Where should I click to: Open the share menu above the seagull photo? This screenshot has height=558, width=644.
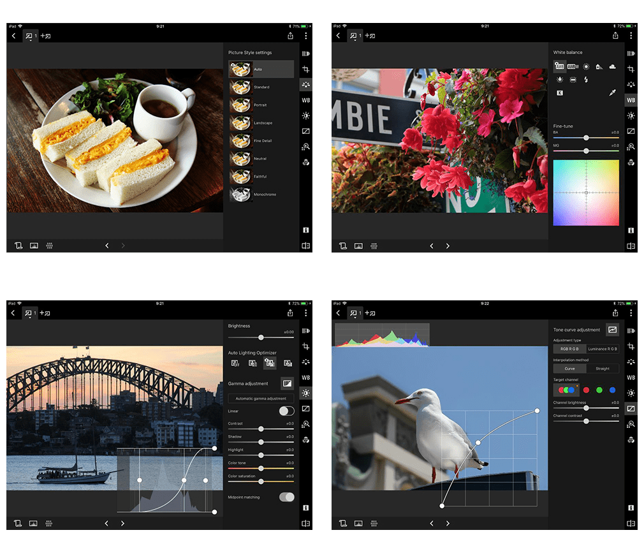tap(615, 313)
